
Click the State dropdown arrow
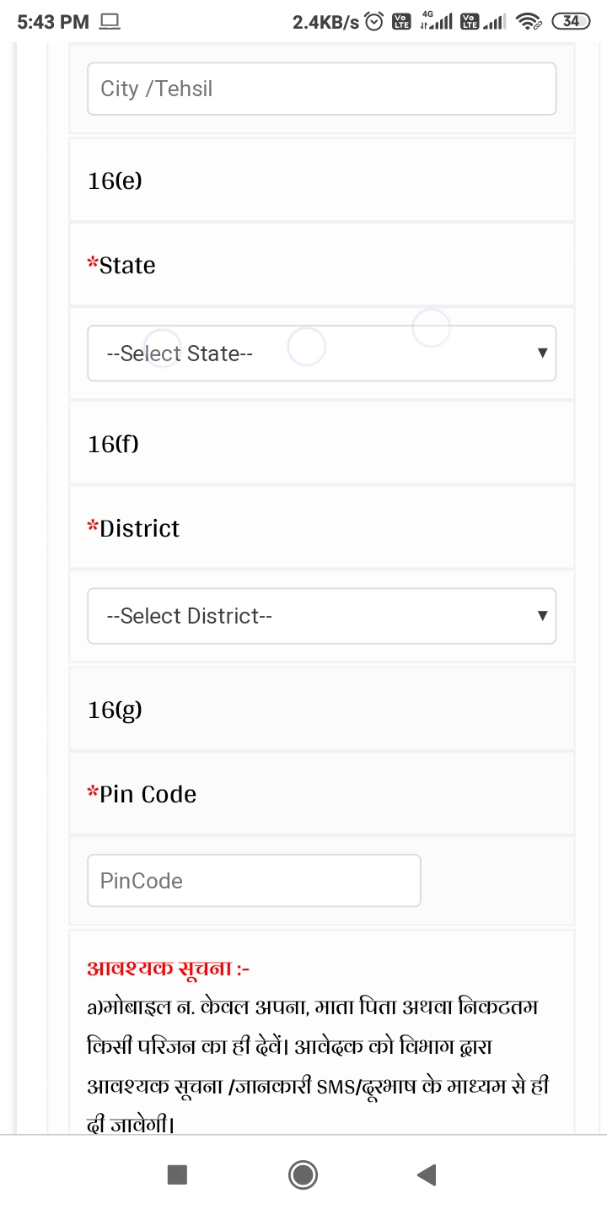542,354
